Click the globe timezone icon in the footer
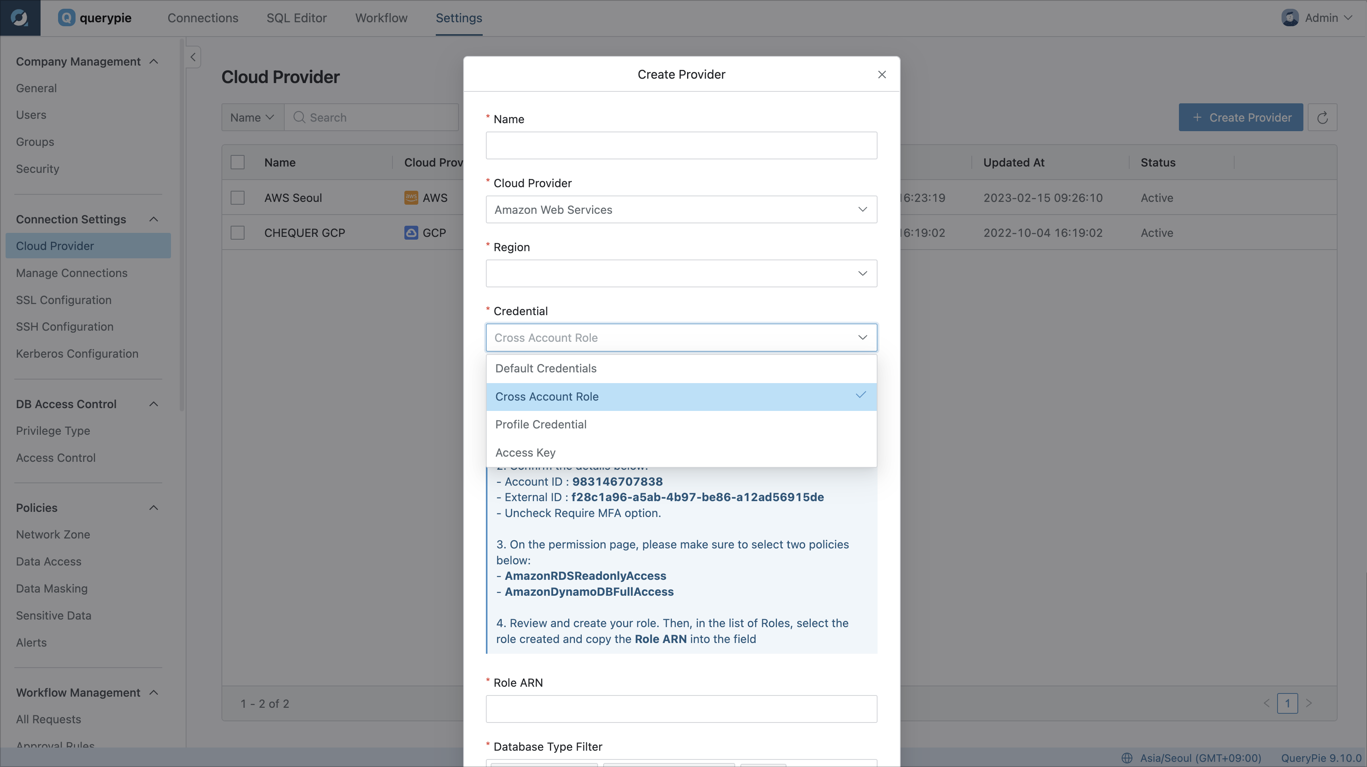 [x=1127, y=758]
